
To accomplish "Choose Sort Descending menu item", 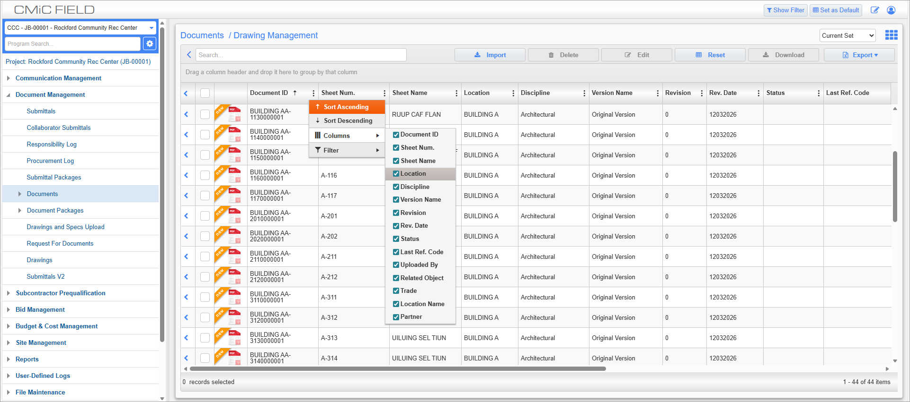I will [347, 120].
